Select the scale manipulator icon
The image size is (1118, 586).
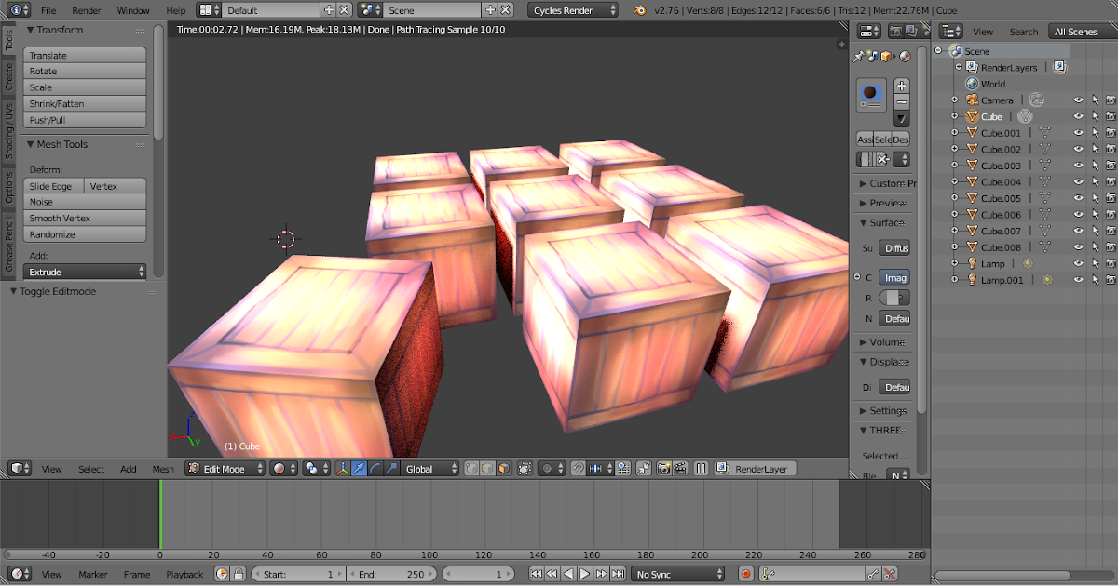tap(391, 469)
